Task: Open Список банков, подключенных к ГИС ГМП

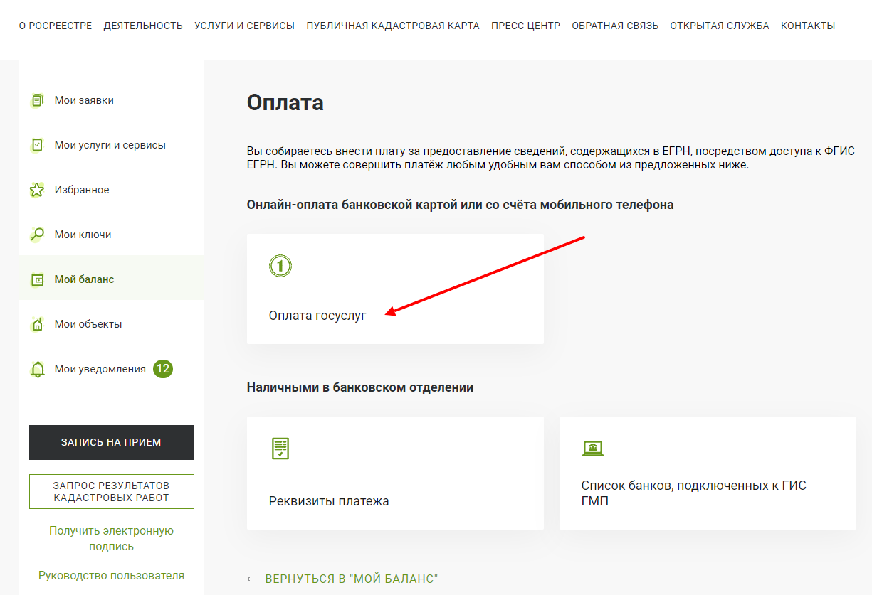Action: pyautogui.click(x=708, y=473)
